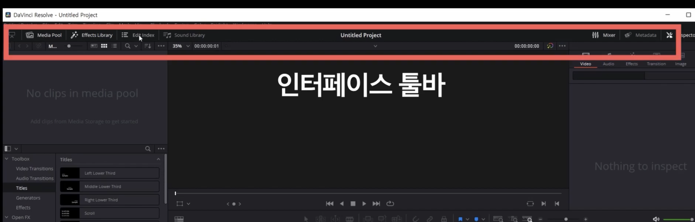
Task: Collapse the Open FX tree
Action: (x=7, y=217)
